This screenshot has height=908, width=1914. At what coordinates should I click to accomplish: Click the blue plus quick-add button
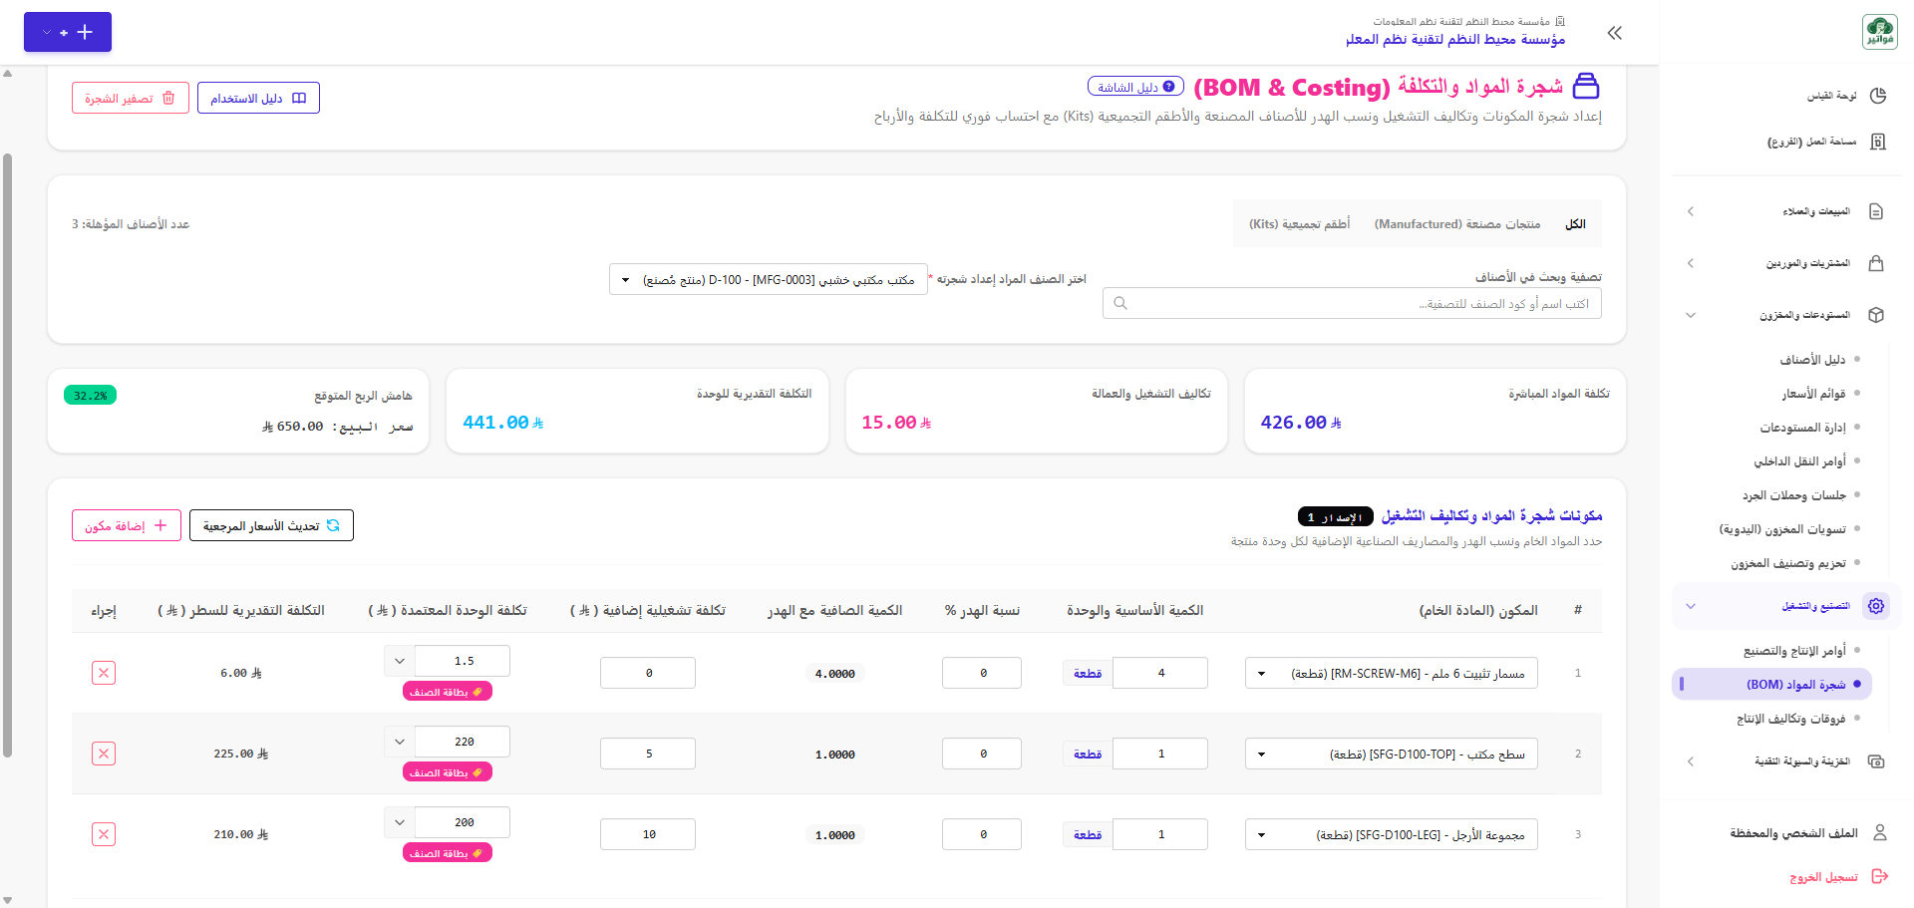[68, 32]
